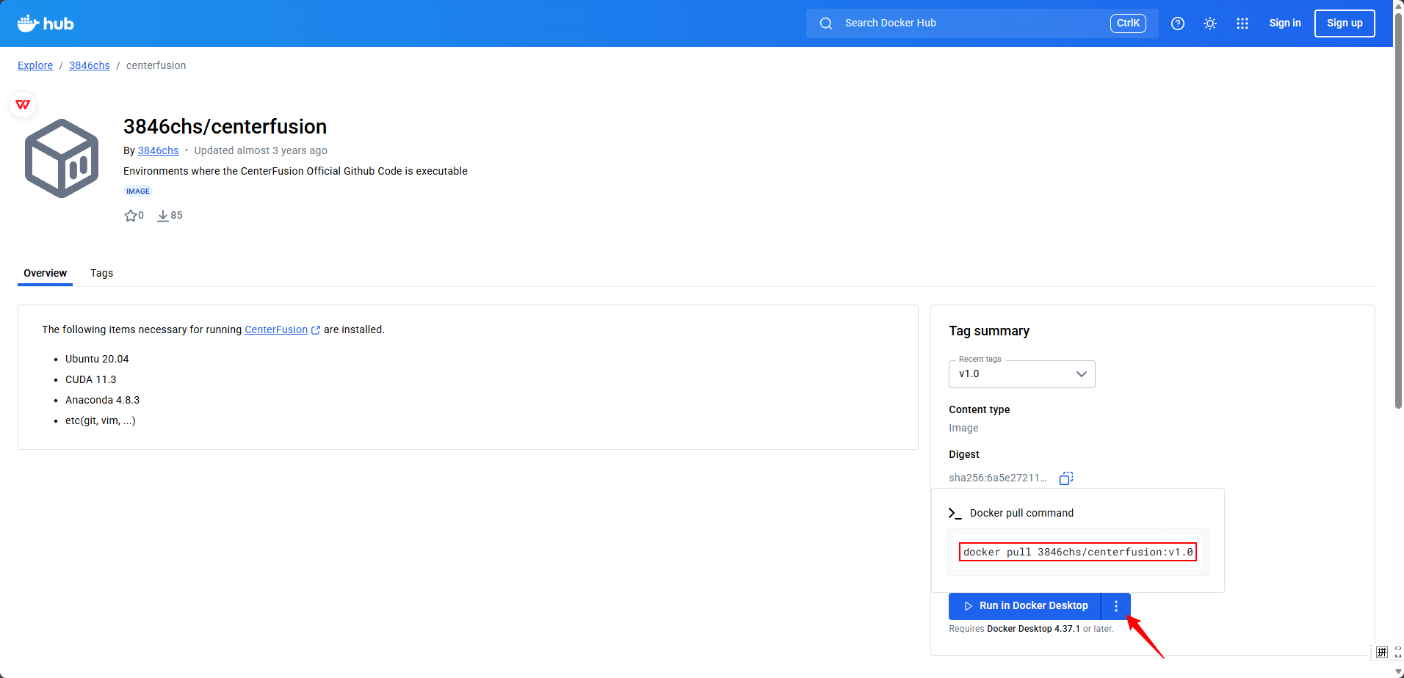Viewport: 1404px width, 678px height.
Task: Open the CenterFusion external link
Action: coord(276,329)
